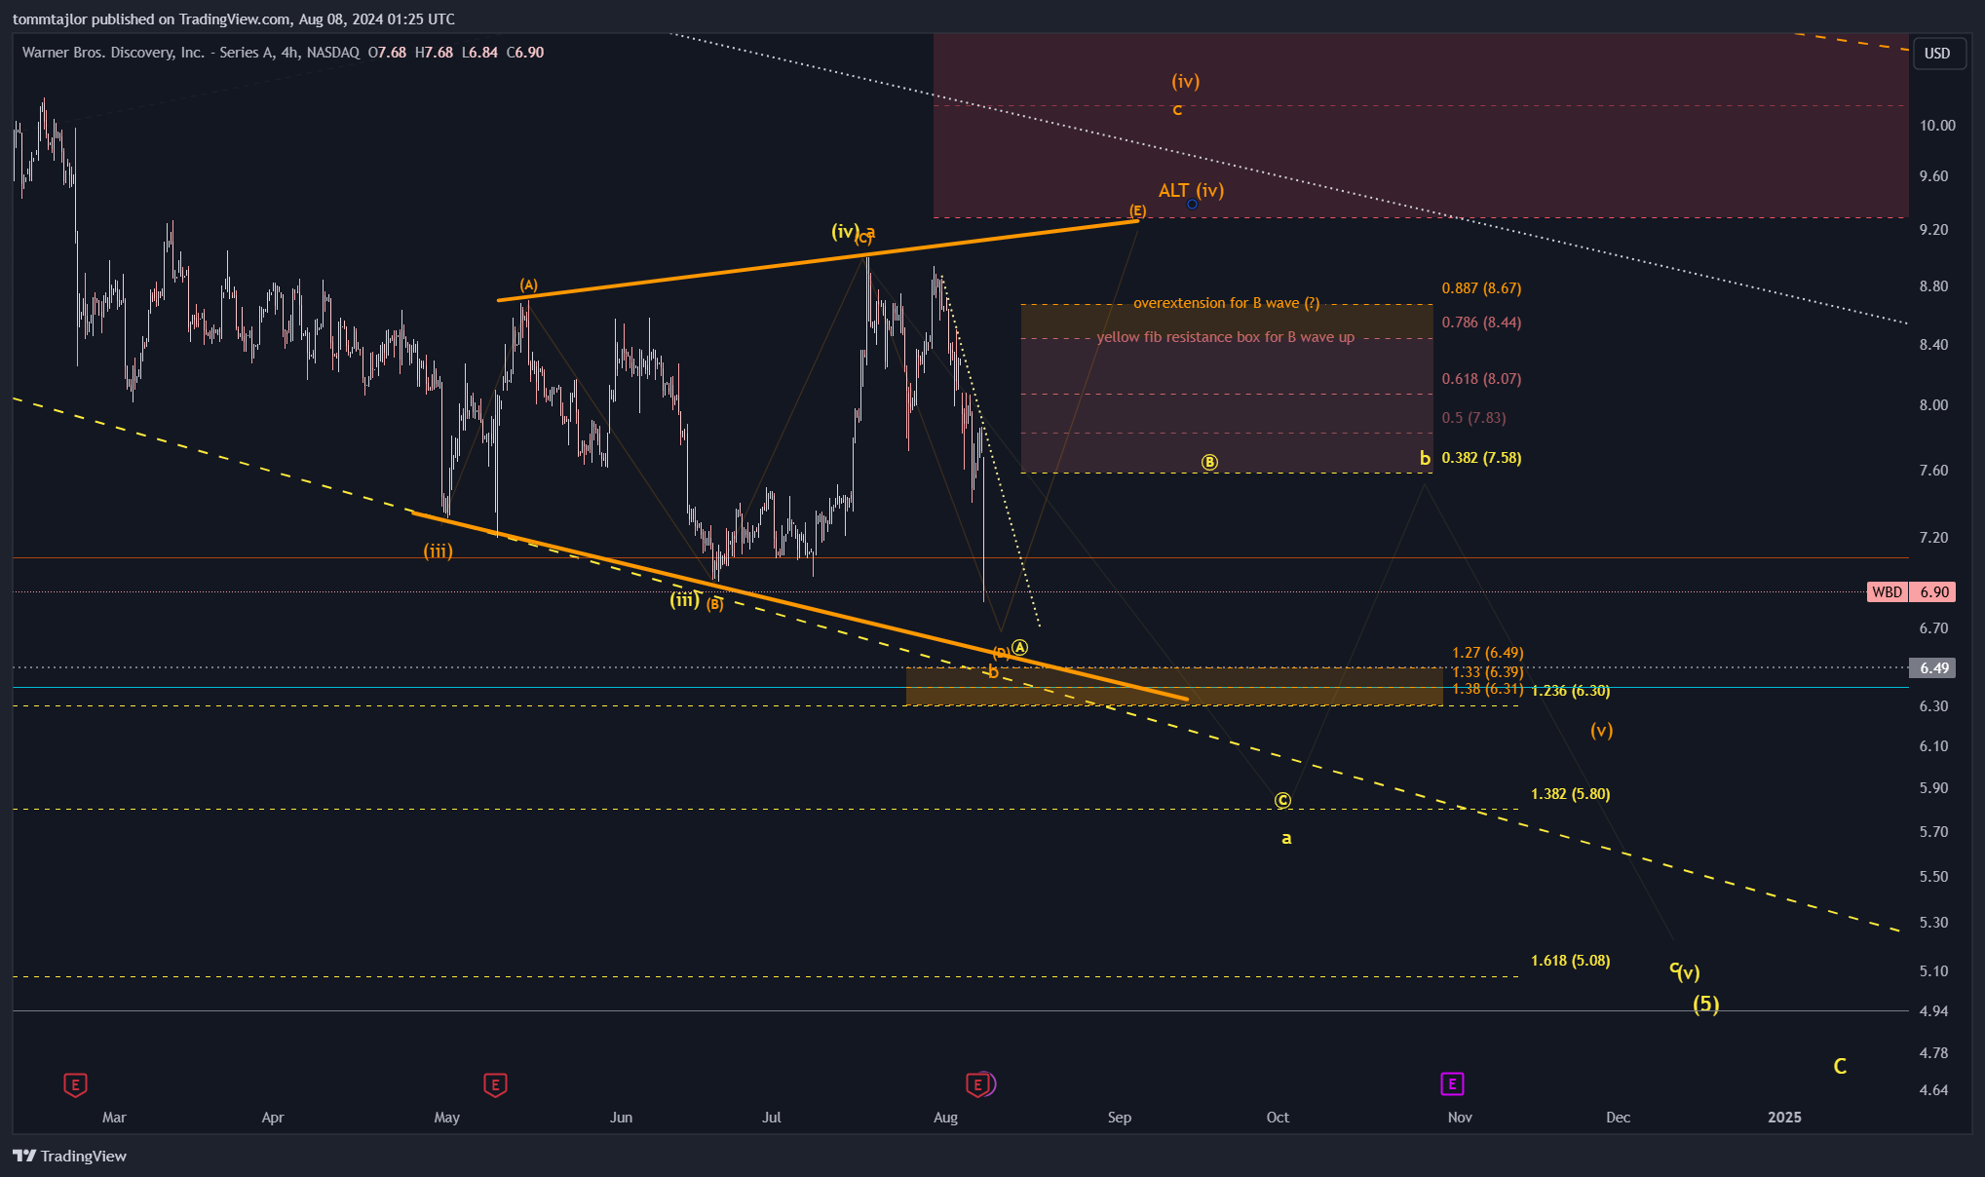Click the 8.00 price axis label
The width and height of the screenshot is (1985, 1177).
[1933, 405]
